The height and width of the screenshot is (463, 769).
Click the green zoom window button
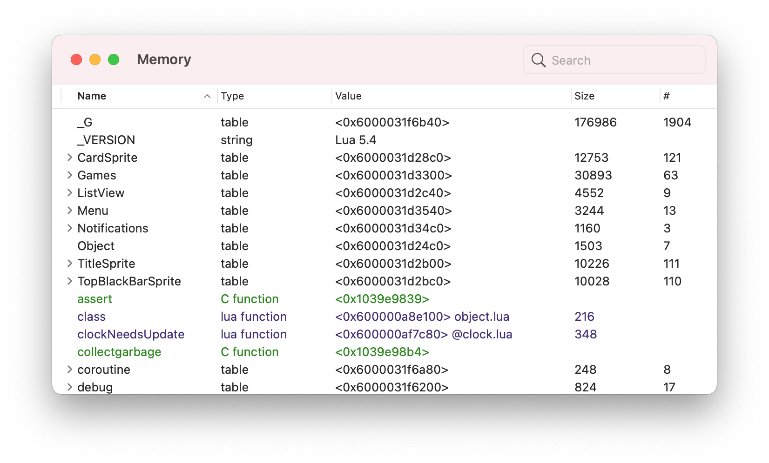point(114,60)
